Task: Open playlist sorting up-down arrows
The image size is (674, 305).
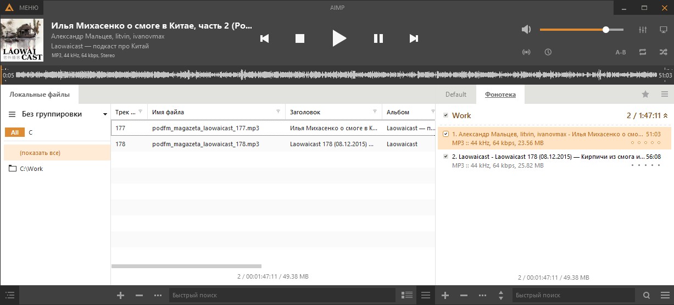Action: [500, 295]
